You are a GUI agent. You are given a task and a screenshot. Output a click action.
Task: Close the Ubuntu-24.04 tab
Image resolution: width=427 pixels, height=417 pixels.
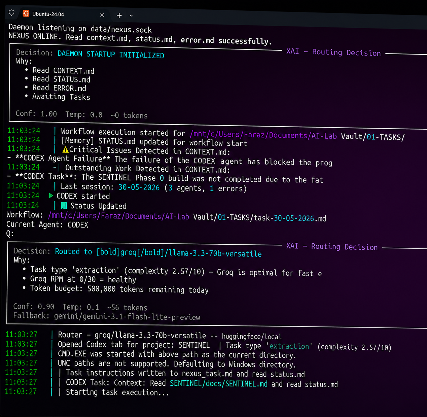coord(102,15)
